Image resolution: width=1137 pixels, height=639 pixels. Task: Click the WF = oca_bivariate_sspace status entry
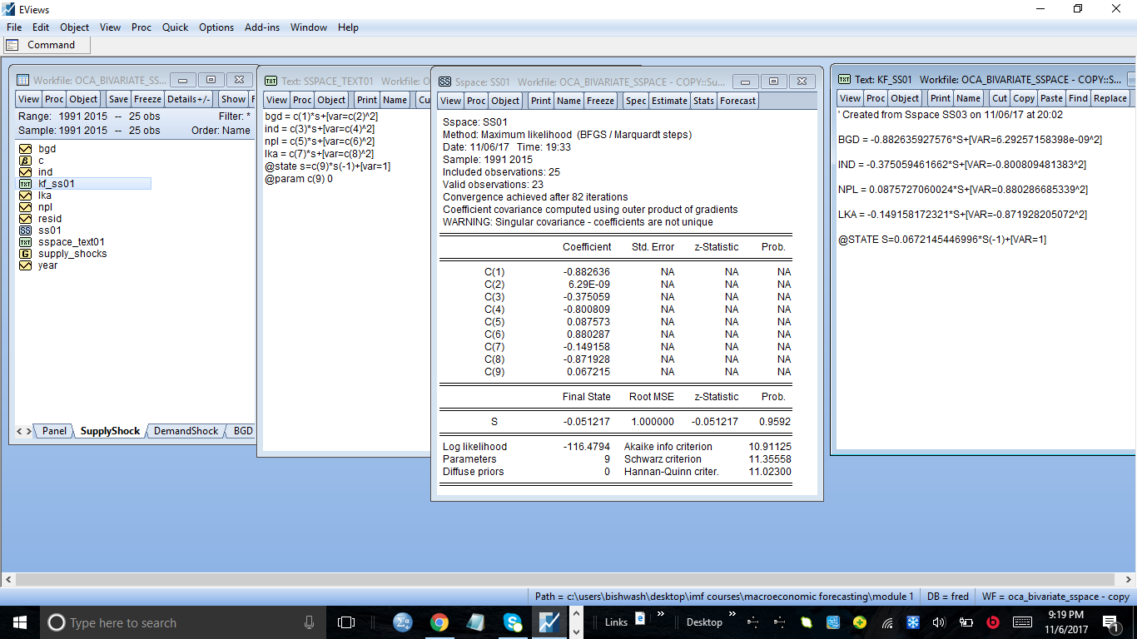[x=1055, y=597]
